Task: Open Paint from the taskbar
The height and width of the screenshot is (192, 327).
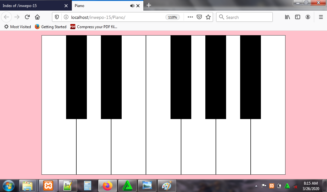Action: click(x=167, y=186)
